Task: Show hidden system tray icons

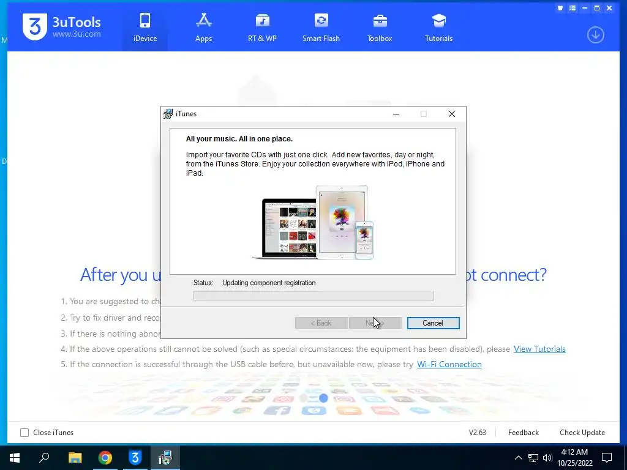Action: pyautogui.click(x=518, y=458)
